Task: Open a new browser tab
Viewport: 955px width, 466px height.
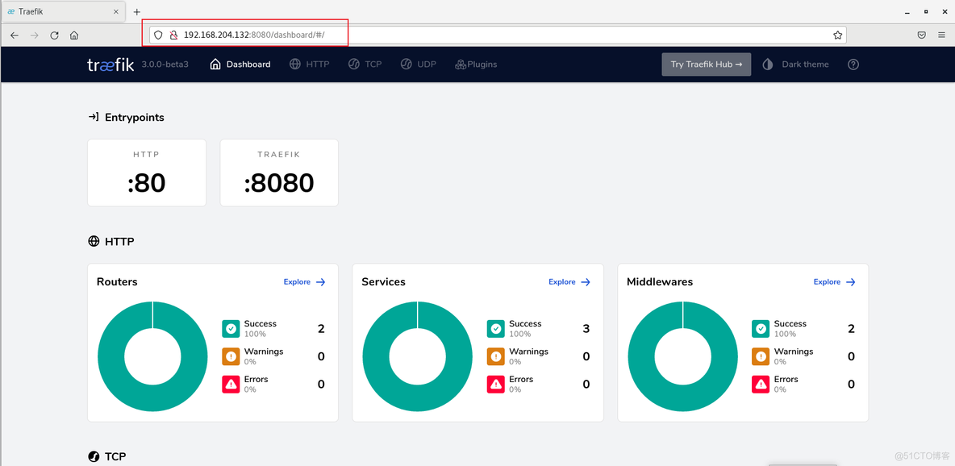Action: 137,12
